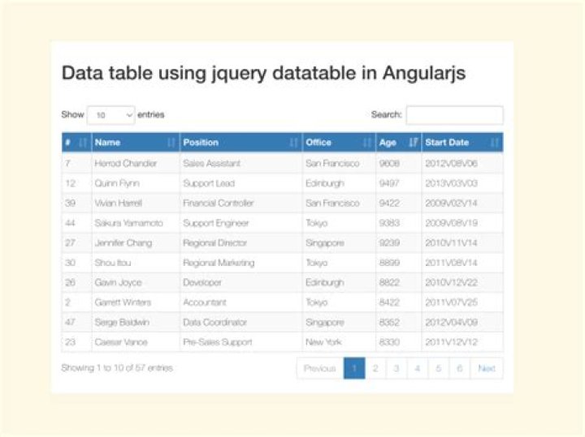Select current page 1 button
This screenshot has height=437, width=585.
[x=354, y=368]
